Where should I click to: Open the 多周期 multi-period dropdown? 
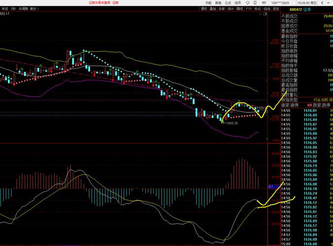coord(23,8)
